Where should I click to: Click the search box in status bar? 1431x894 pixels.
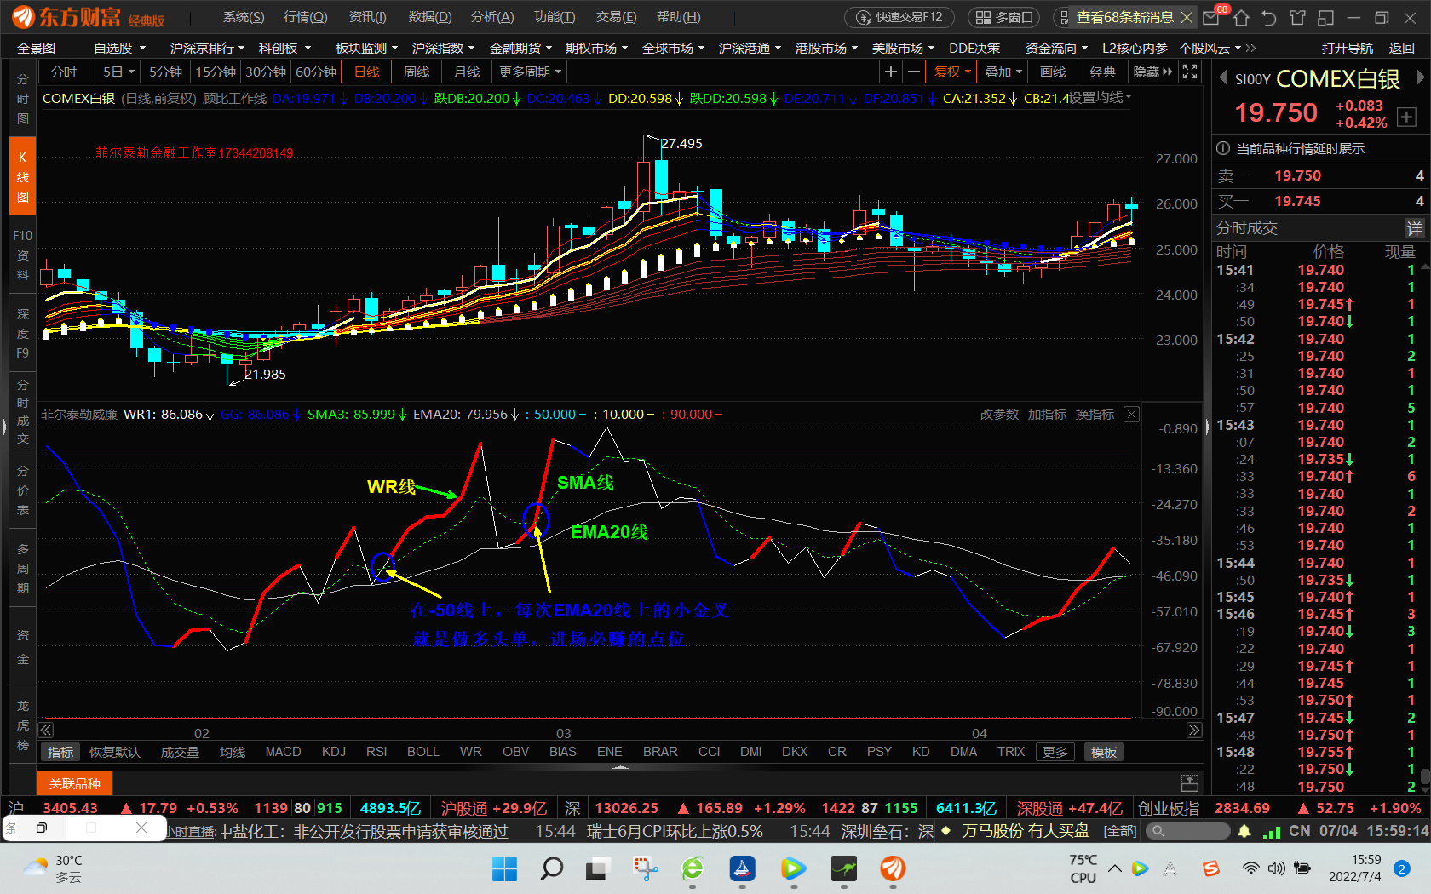click(x=1187, y=831)
